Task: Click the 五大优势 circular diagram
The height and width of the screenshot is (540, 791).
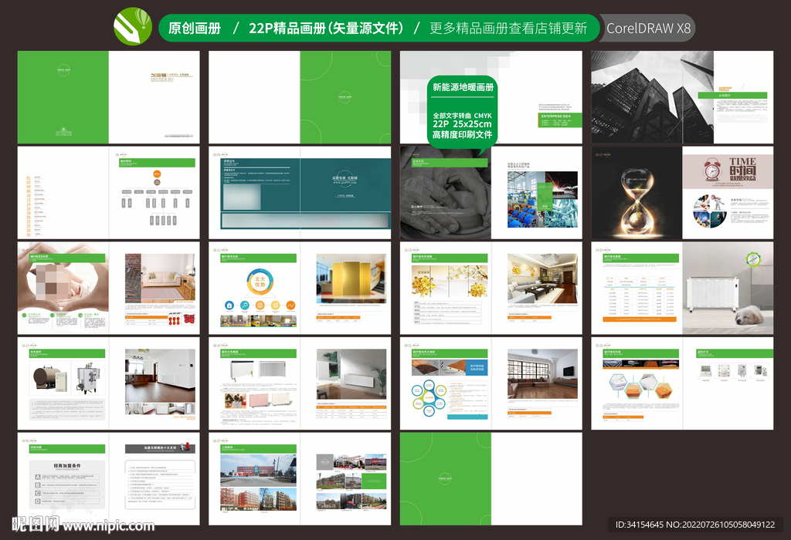Action: 260,281
